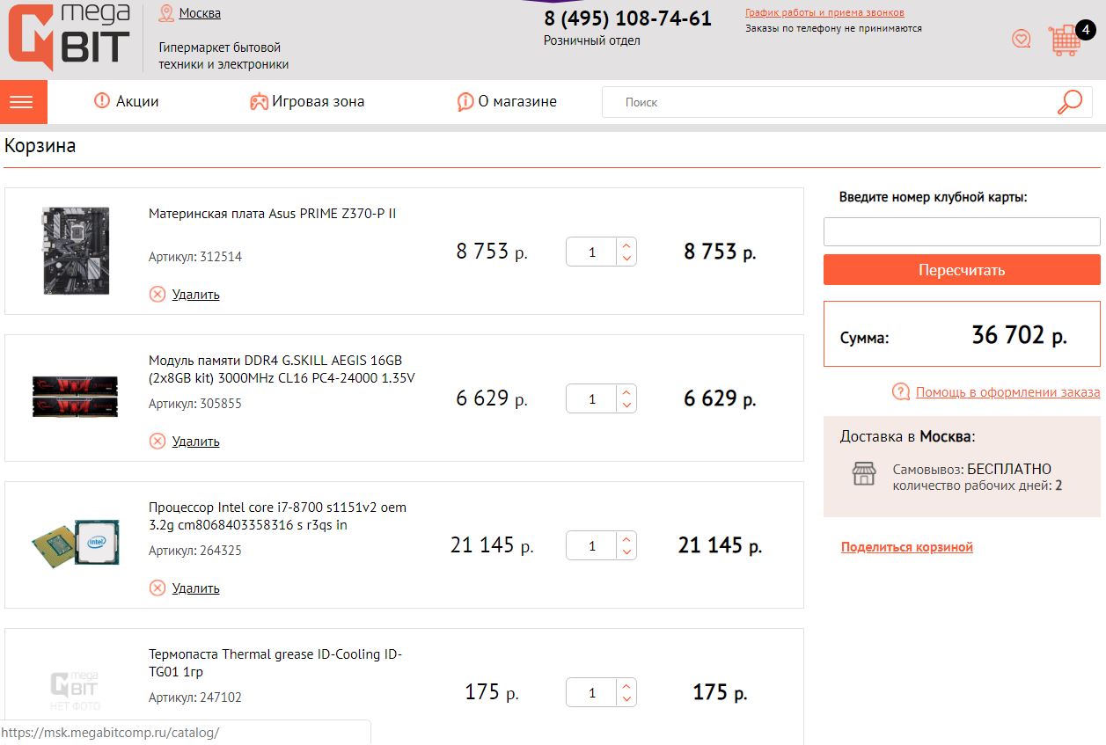The height and width of the screenshot is (745, 1106).
Task: Decrease quantity of G.SKILL AEGIS memory
Action: pos(626,405)
